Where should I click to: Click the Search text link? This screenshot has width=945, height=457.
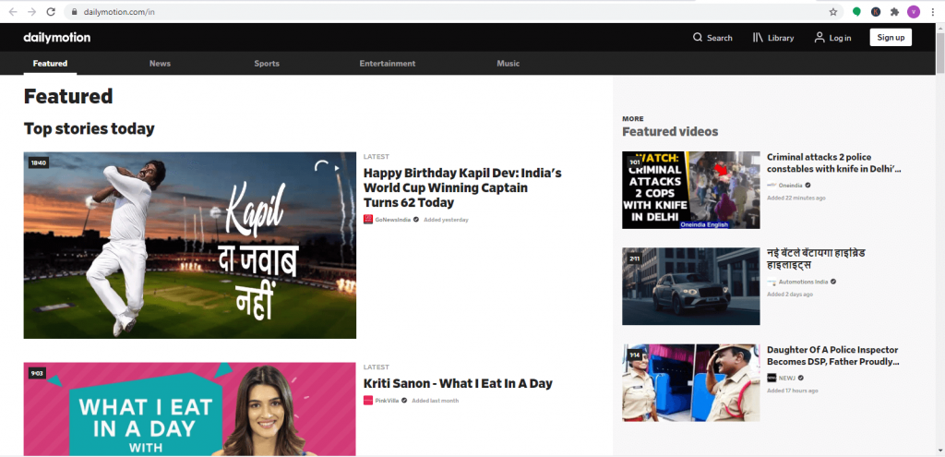pyautogui.click(x=720, y=38)
